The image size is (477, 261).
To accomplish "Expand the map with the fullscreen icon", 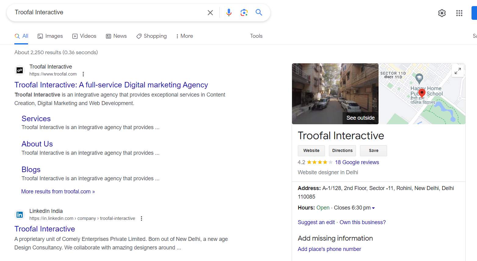I will (x=457, y=71).
